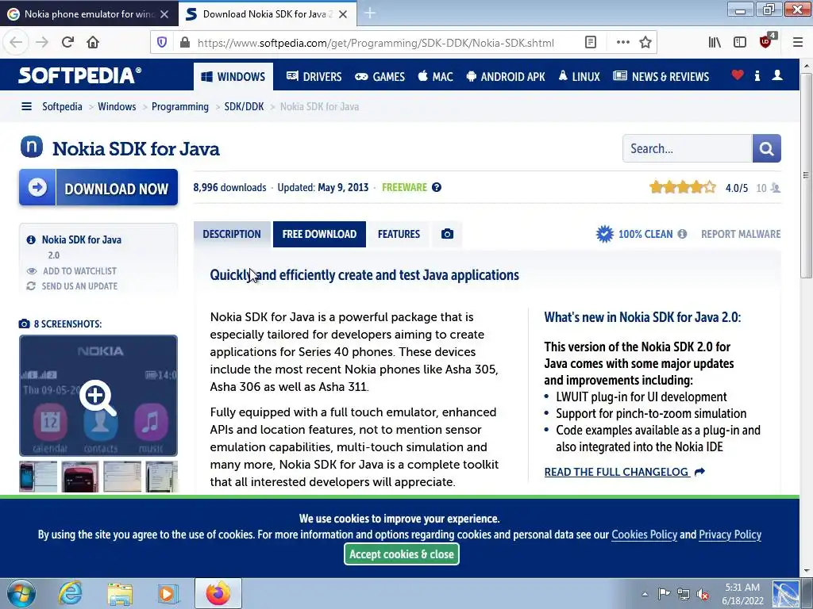
Task: Launch Internet Explorer from taskbar
Action: 70,593
